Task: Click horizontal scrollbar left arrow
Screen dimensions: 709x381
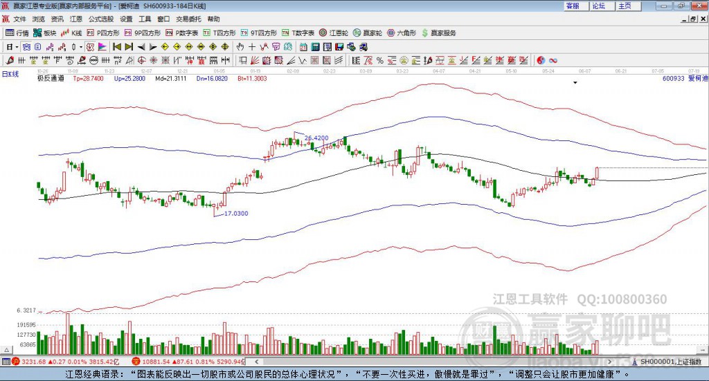Action: [256, 362]
